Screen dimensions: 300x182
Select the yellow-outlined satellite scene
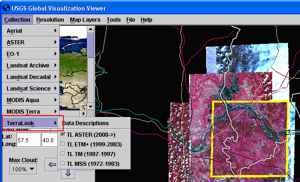click(250, 139)
